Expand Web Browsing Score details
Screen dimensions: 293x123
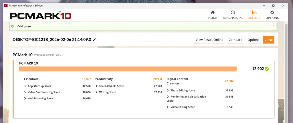[25, 98]
